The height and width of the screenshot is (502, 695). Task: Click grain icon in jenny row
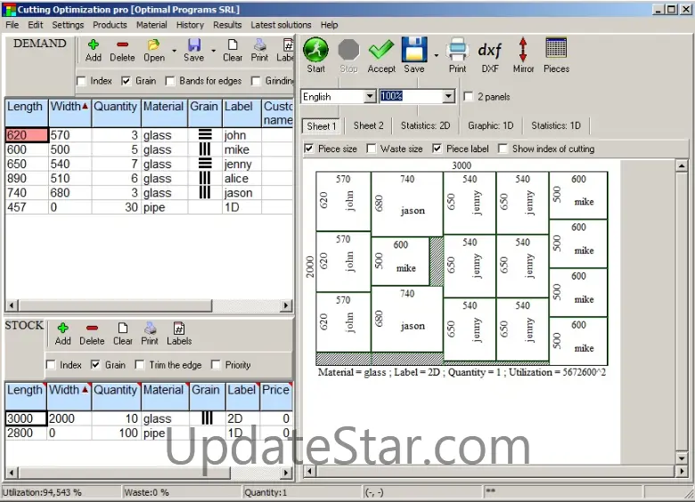pos(205,164)
